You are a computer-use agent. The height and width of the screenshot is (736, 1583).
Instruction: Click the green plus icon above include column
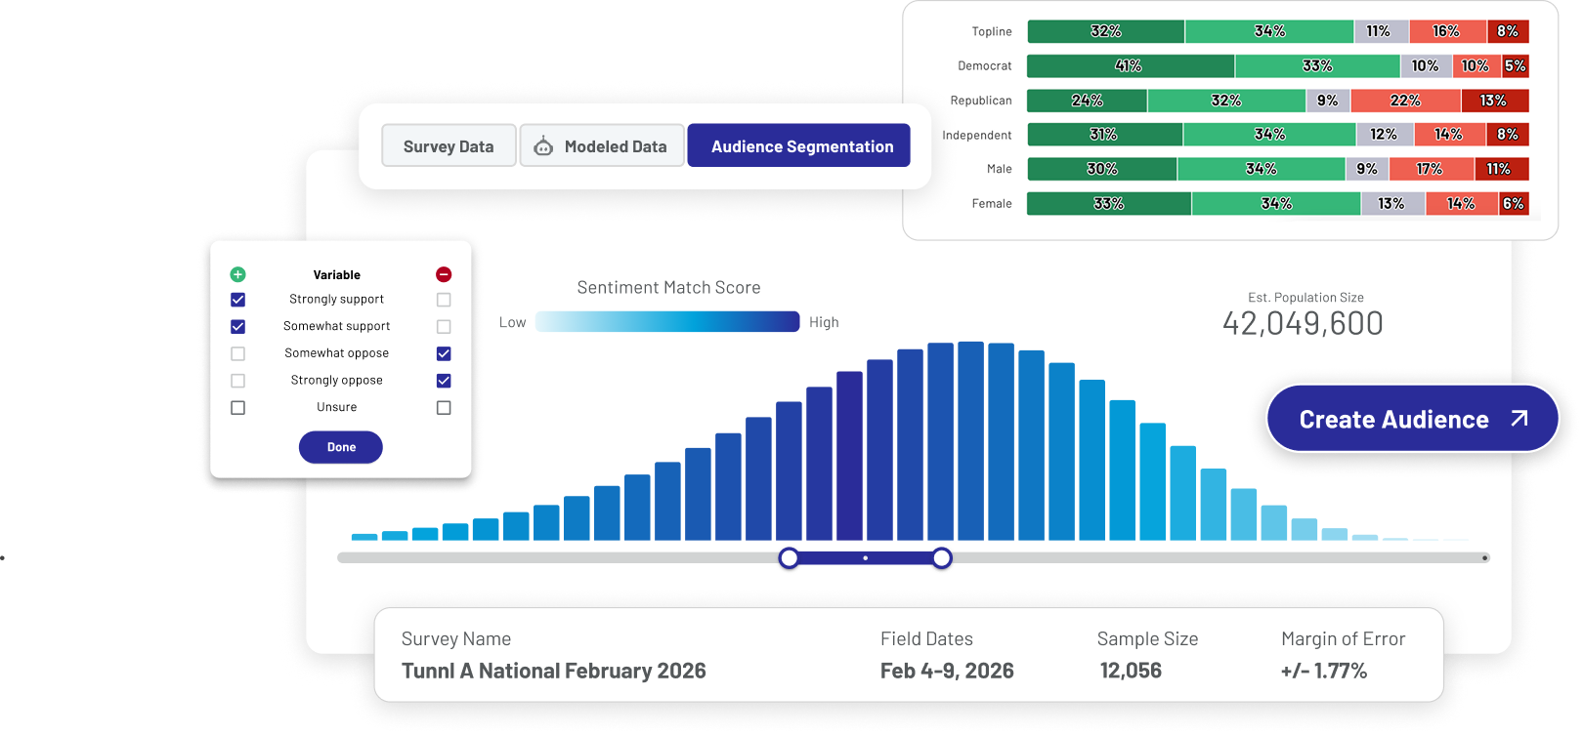point(237,274)
